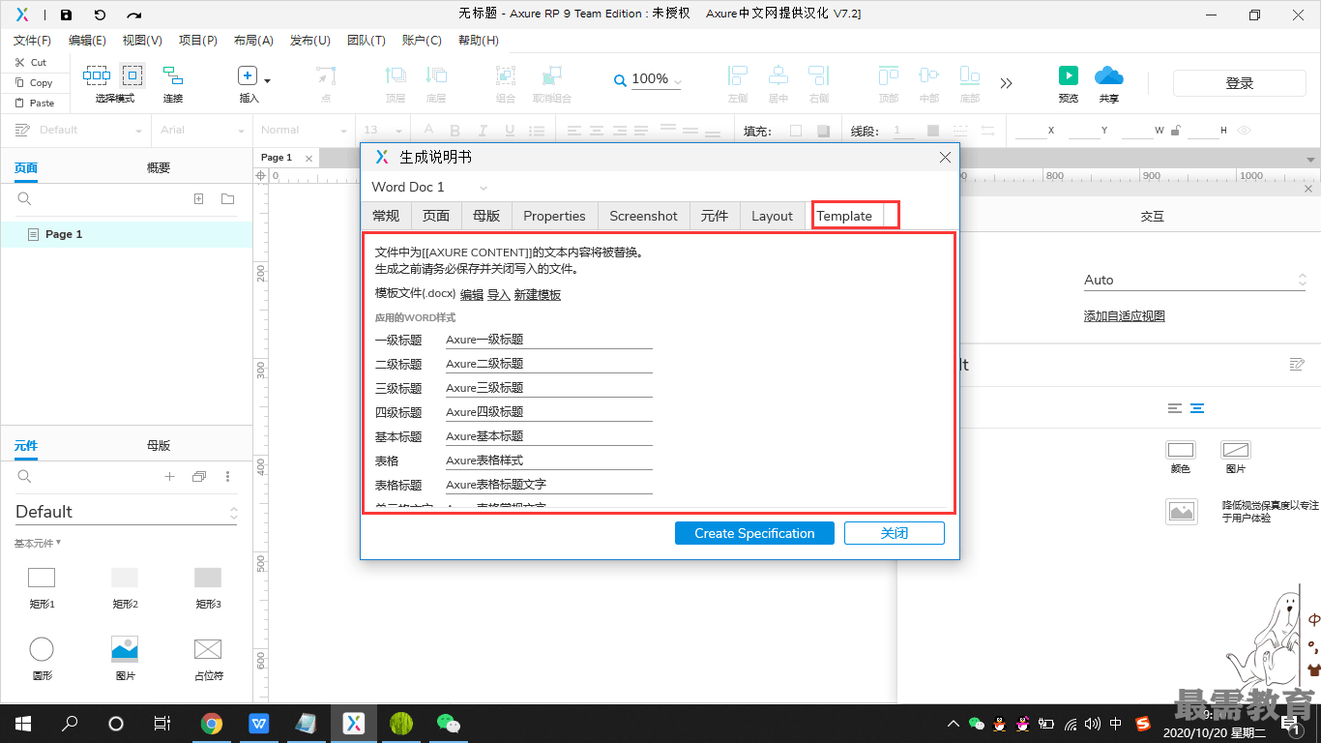1321x743 pixels.
Task: Close the Page 1 canvas tab
Action: (308, 158)
